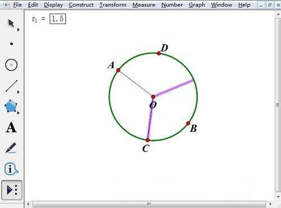Select the Point tool
281x208 pixels.
(11, 44)
